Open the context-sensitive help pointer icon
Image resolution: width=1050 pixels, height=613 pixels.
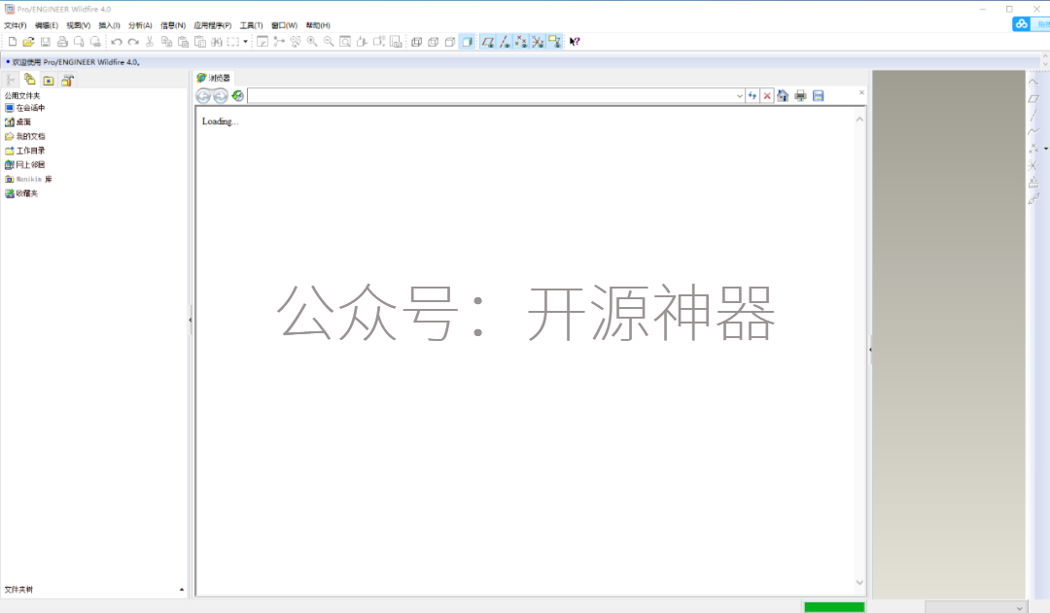[x=575, y=42]
